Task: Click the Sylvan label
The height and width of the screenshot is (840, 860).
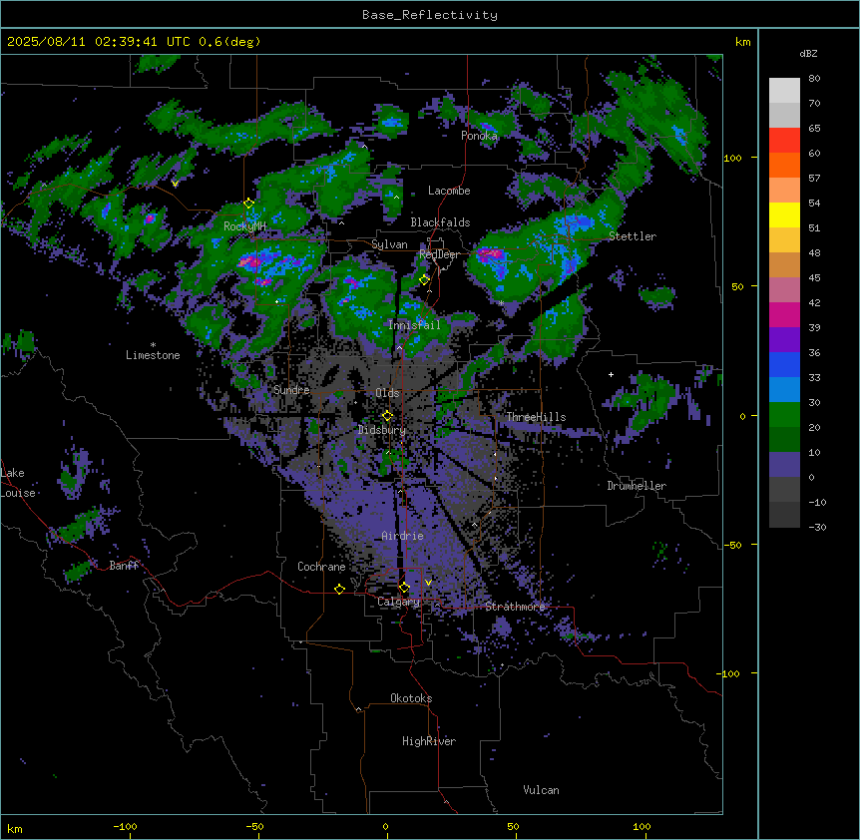Action: pyautogui.click(x=389, y=244)
